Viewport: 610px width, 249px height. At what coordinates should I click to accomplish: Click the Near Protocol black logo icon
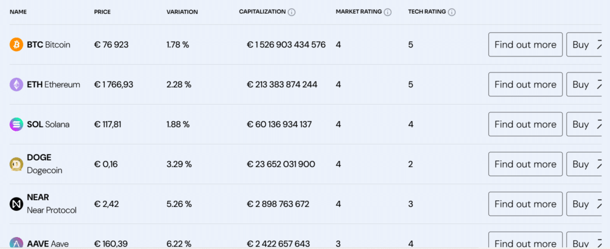tap(16, 204)
